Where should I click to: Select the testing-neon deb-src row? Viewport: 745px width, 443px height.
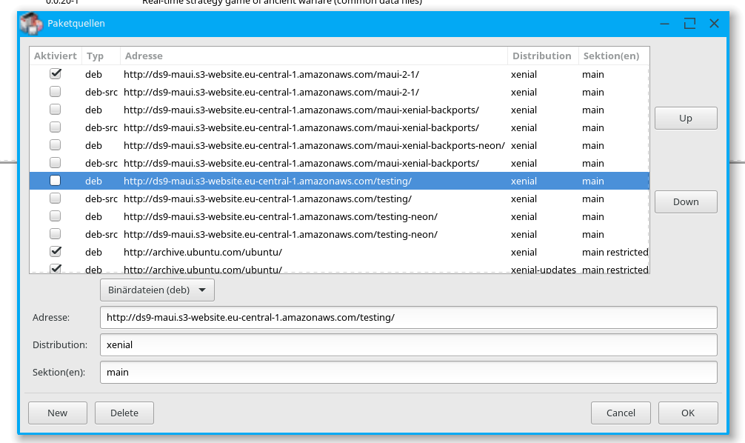280,234
